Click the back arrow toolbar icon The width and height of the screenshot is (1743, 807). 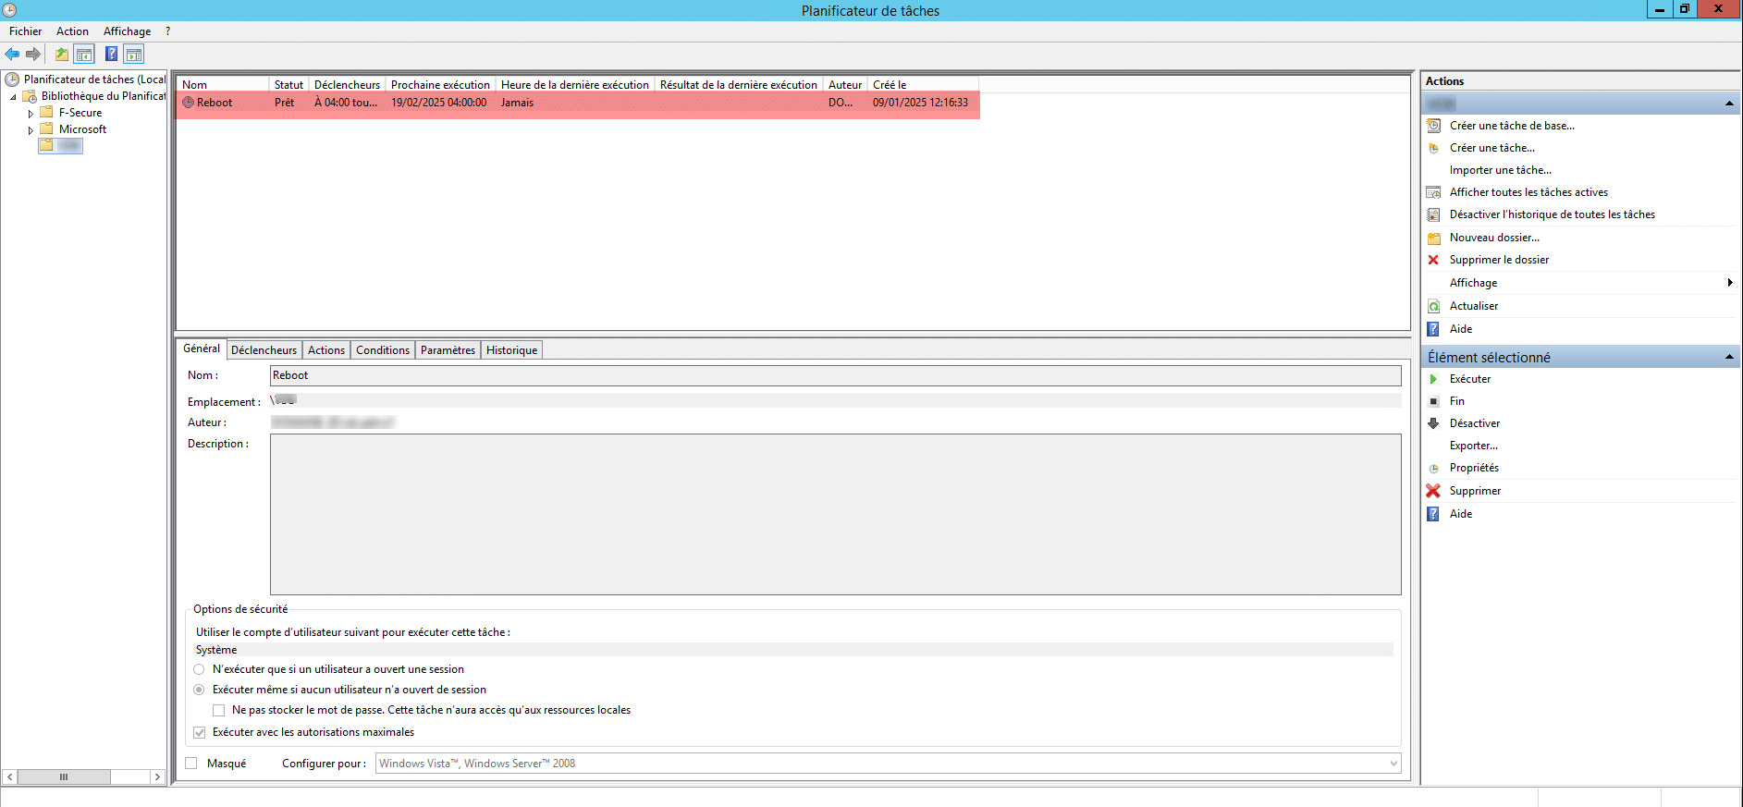(x=12, y=55)
